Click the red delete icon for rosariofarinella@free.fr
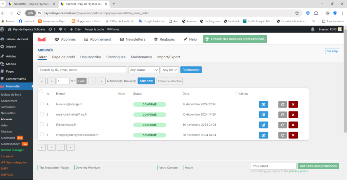 pyautogui.click(x=293, y=115)
